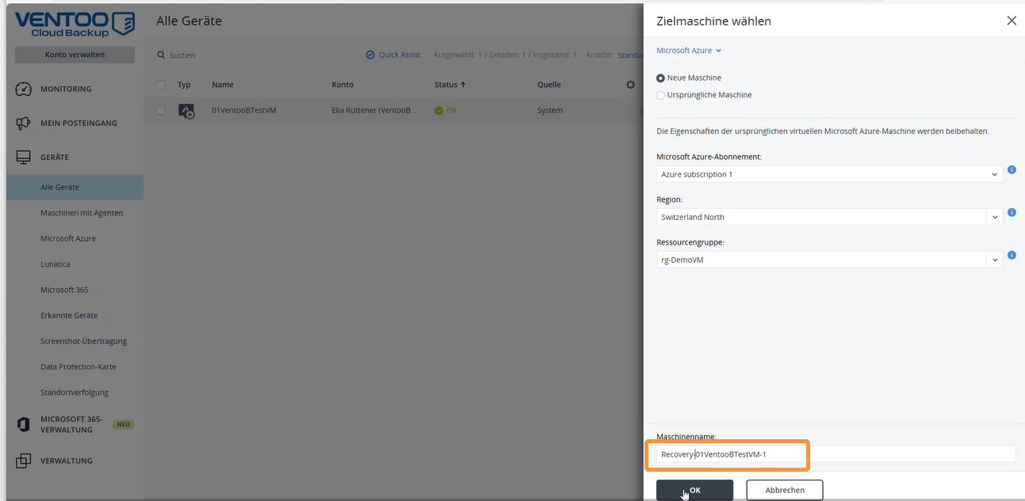Sort by the Status column header
This screenshot has width=1025, height=501.
[x=449, y=85]
